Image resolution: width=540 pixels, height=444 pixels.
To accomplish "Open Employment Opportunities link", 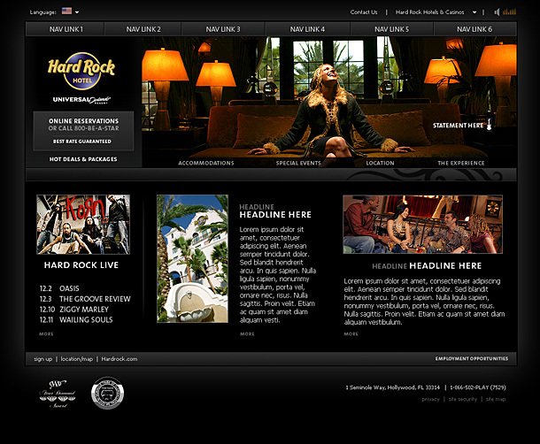I will (472, 358).
